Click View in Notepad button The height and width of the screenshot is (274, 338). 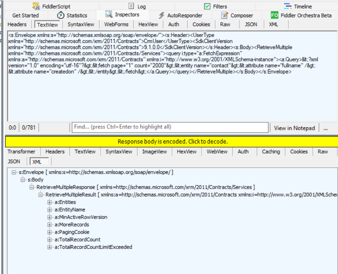pyautogui.click(x=294, y=128)
